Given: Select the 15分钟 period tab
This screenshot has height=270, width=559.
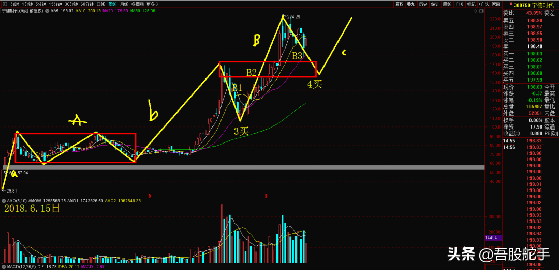Looking at the screenshot, I should 55,4.
